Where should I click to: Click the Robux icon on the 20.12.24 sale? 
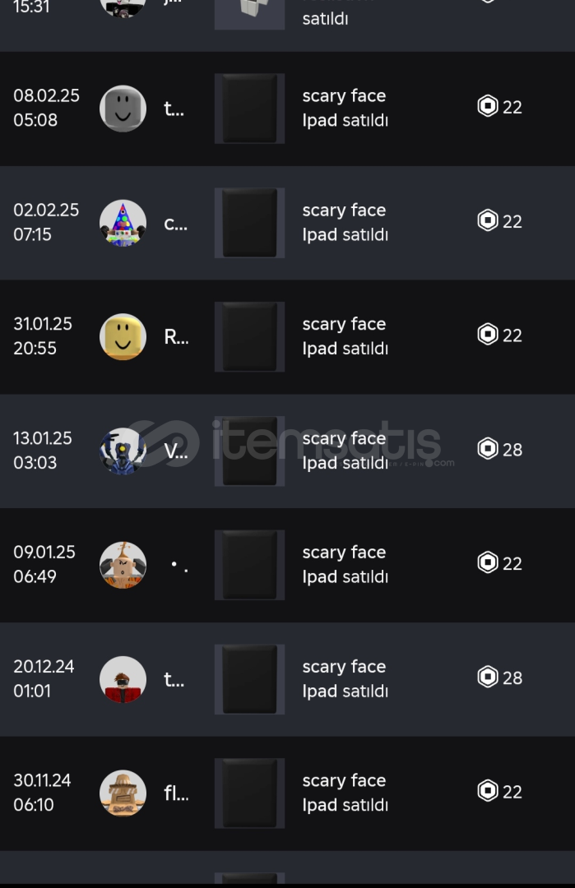coord(488,678)
